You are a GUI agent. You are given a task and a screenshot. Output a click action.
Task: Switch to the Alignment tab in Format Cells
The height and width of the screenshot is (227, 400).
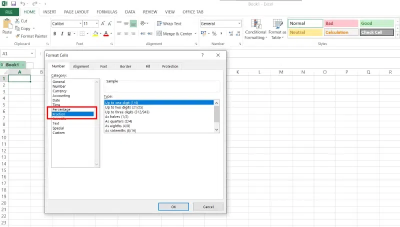81,66
